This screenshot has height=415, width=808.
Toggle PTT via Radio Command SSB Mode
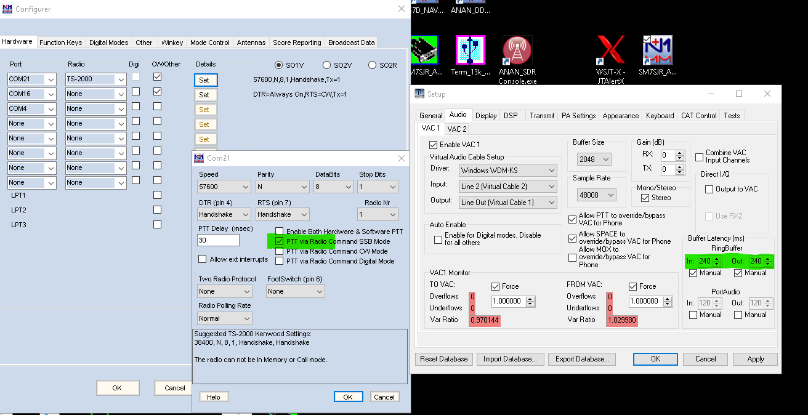(x=280, y=241)
